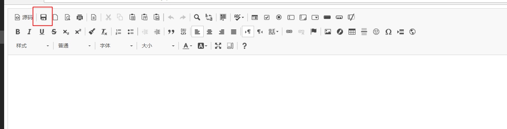This screenshot has height=129, width=507.
Task: Copy the selected content
Action: point(120,17)
